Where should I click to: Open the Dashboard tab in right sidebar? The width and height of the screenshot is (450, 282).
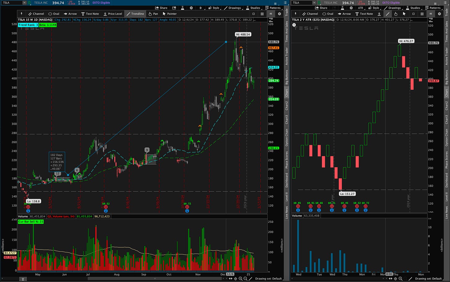tap(446, 180)
